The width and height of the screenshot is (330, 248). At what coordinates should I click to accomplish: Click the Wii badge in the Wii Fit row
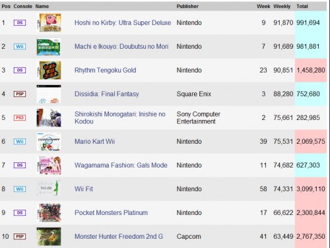pos(20,189)
